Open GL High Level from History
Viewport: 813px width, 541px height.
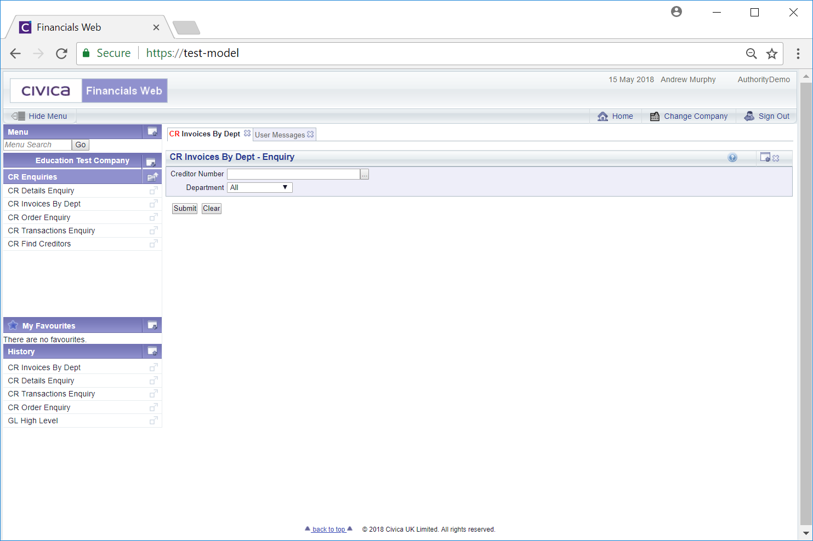coord(33,421)
